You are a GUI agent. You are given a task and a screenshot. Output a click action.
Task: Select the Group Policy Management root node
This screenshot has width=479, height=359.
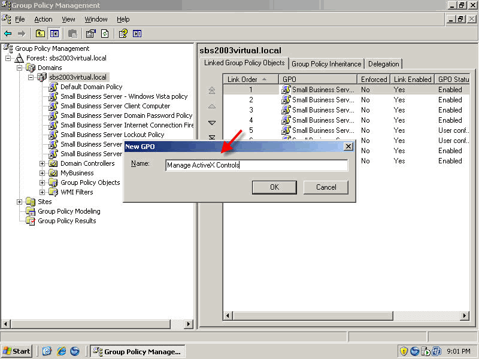[52, 48]
